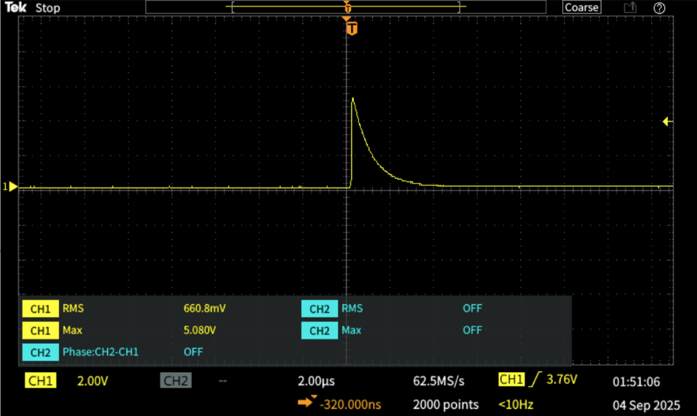Click the Stop acquisition status
The image size is (697, 416).
pyautogui.click(x=48, y=8)
